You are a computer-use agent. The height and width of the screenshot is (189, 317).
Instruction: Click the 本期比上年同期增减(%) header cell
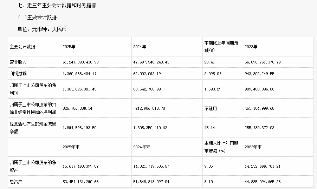221,47
